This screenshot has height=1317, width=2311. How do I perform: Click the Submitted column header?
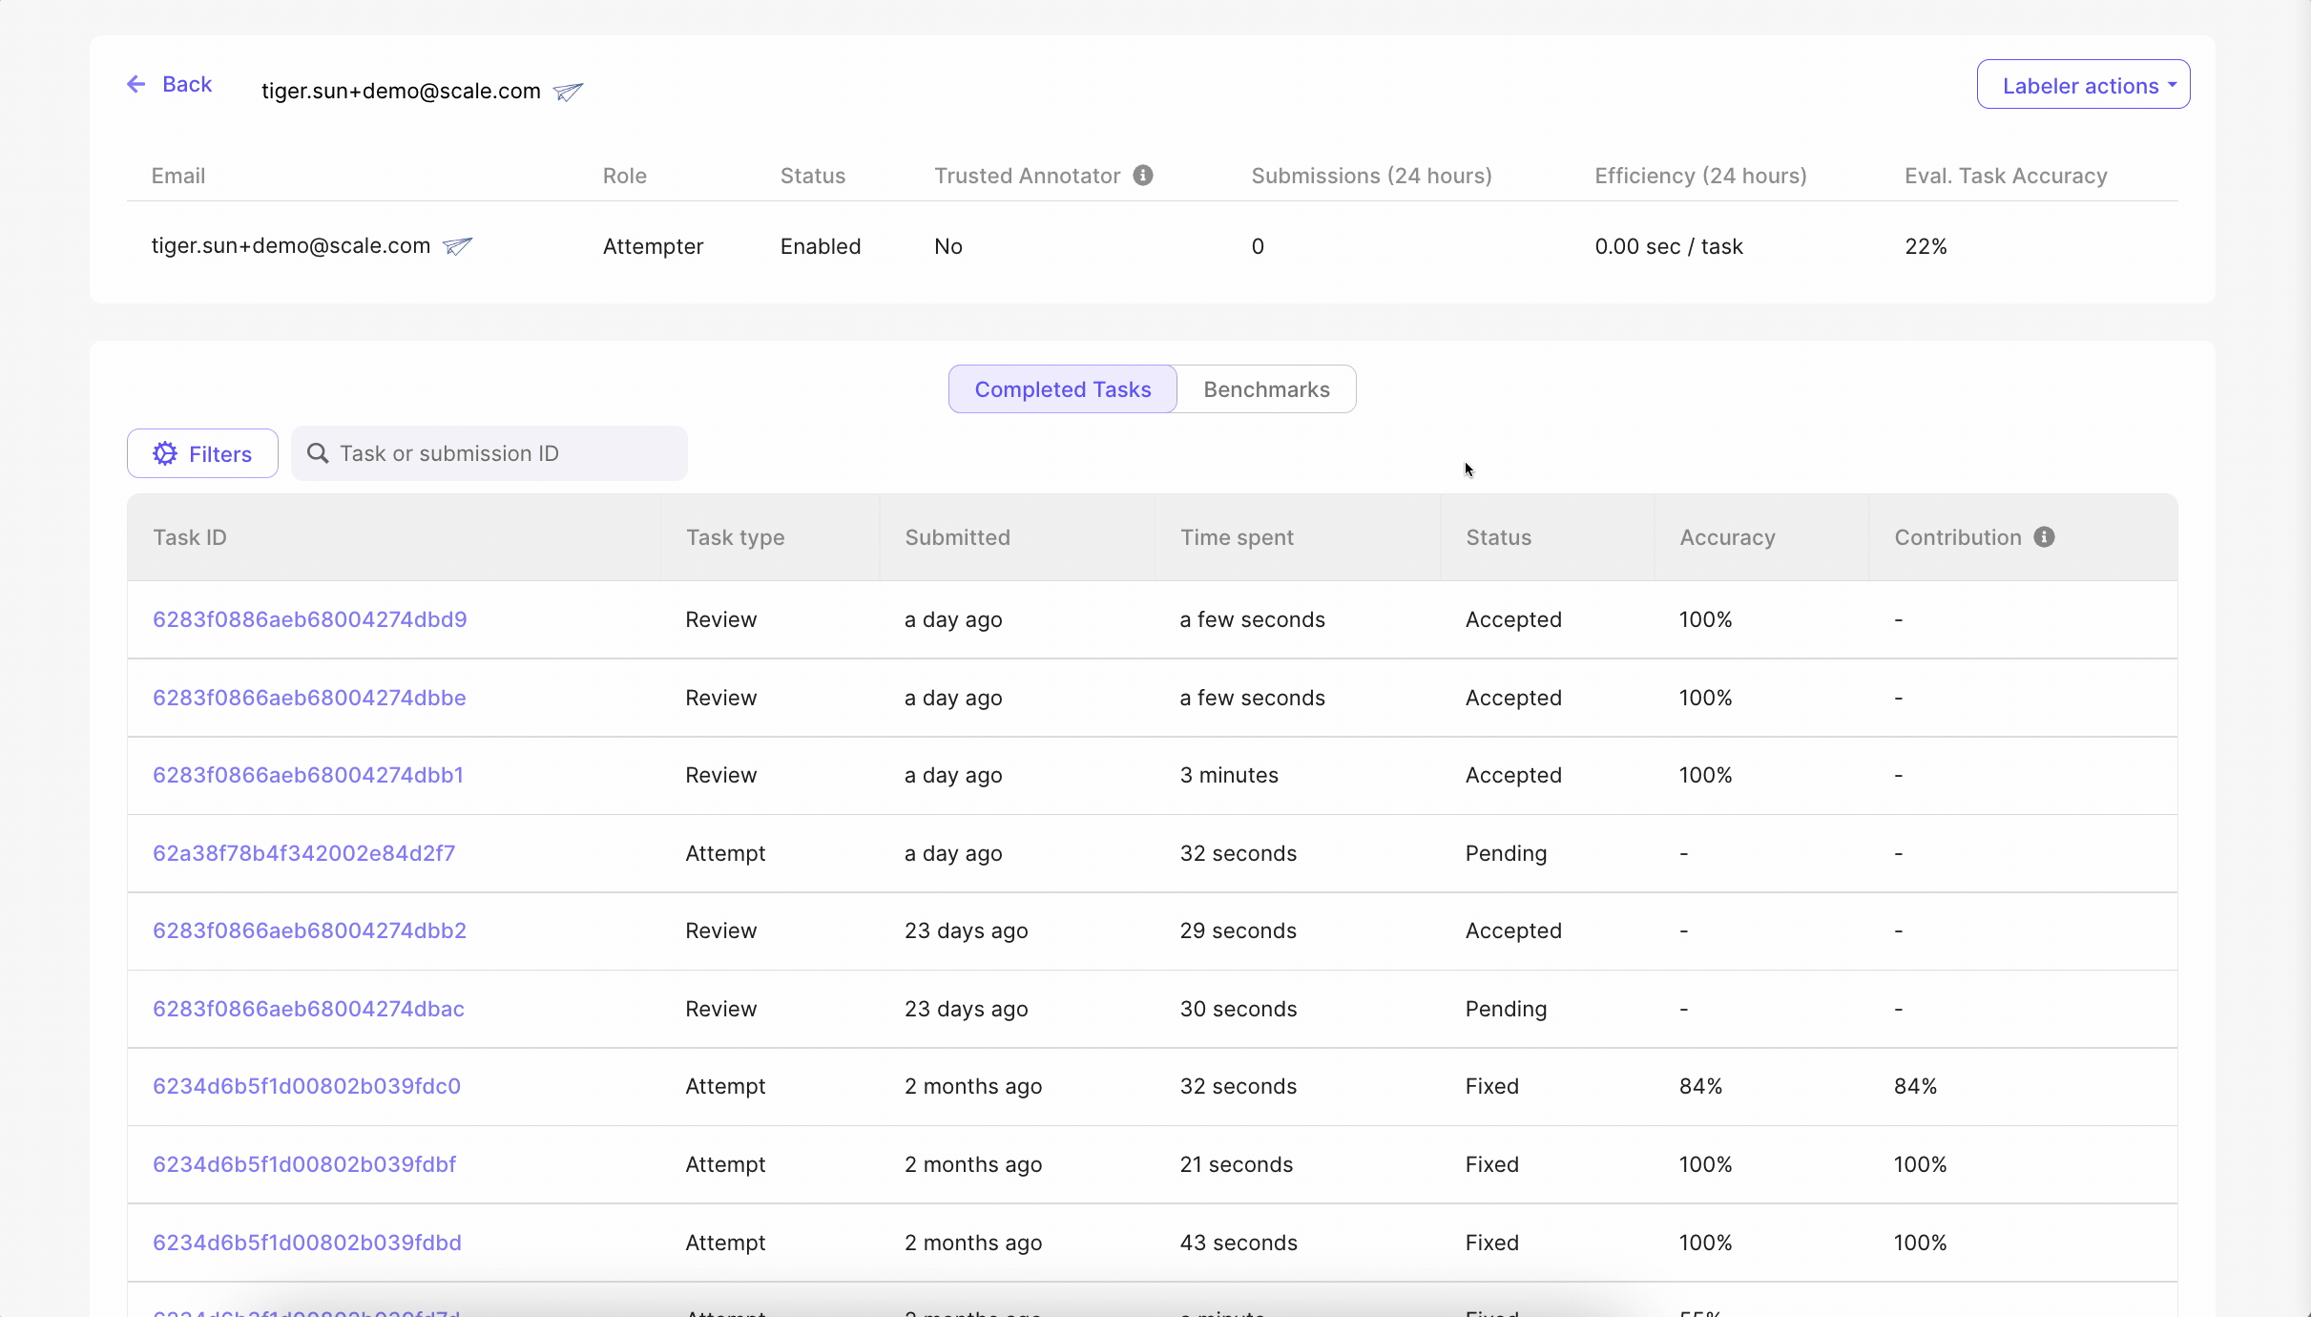[x=957, y=537]
